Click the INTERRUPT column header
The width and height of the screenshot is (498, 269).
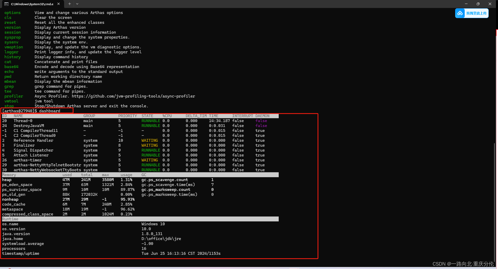243,116
